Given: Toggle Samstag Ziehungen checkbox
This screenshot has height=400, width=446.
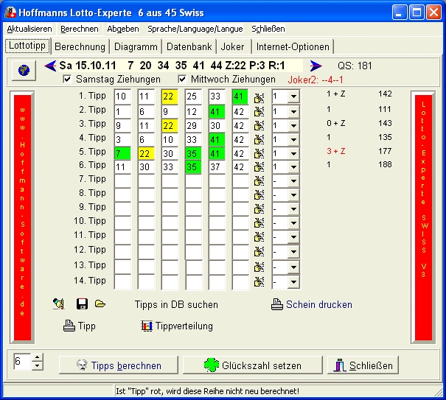Looking at the screenshot, I should point(68,80).
